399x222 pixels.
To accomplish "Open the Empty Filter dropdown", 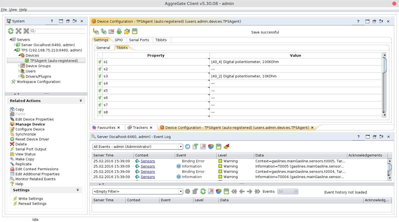I will click(x=181, y=192).
